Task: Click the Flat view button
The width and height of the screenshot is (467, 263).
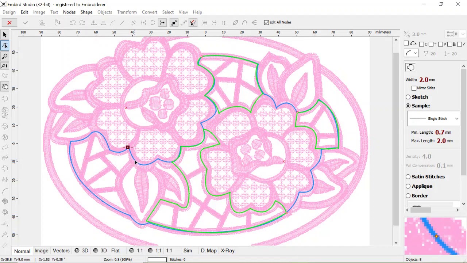Action: pos(115,251)
